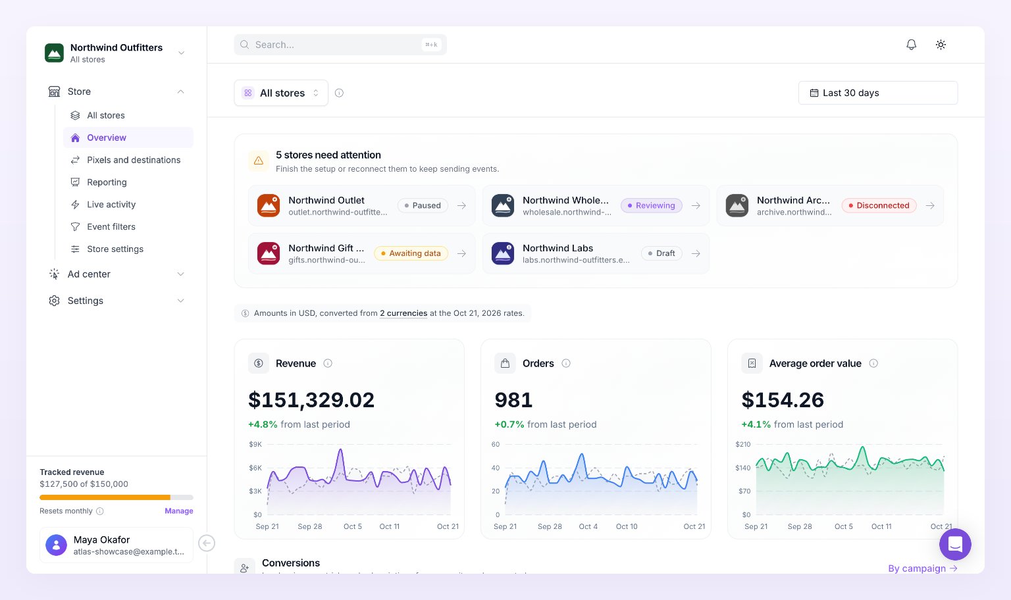Open the notifications bell
This screenshot has width=1011, height=600.
click(x=911, y=45)
